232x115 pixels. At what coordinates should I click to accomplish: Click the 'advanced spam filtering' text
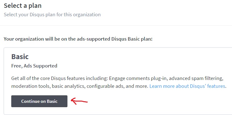point(195,78)
